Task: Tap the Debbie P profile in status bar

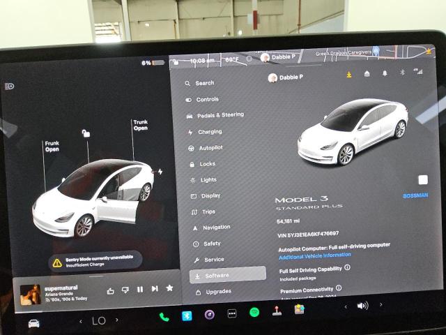Action: point(278,57)
